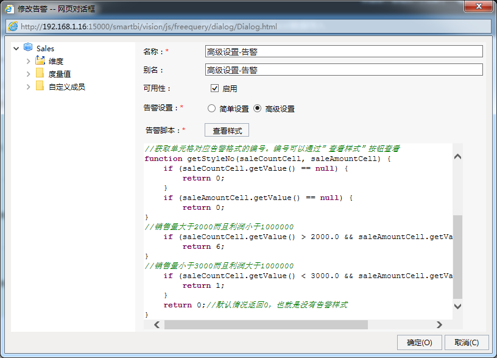Close the 修改告警 dialog window
The image size is (497, 358).
[x=479, y=6]
